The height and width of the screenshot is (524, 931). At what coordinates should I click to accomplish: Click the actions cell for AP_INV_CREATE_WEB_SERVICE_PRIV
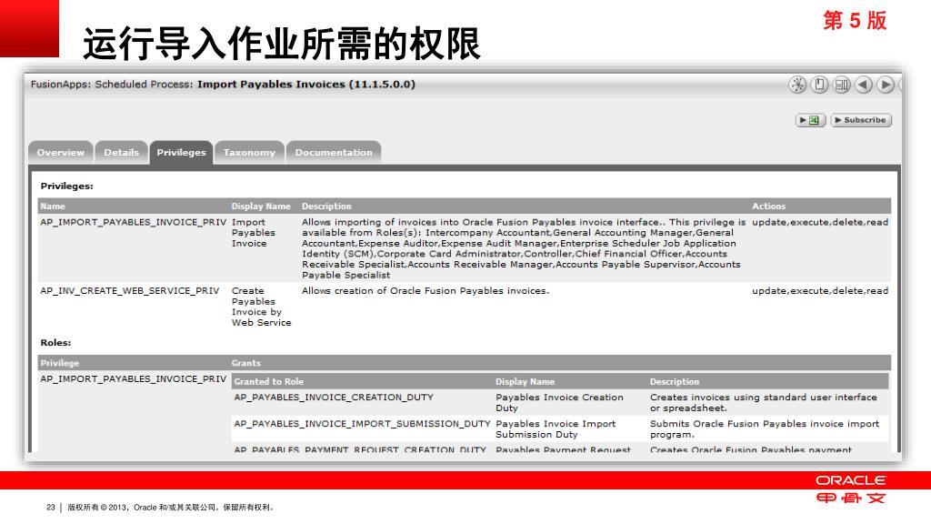(820, 291)
